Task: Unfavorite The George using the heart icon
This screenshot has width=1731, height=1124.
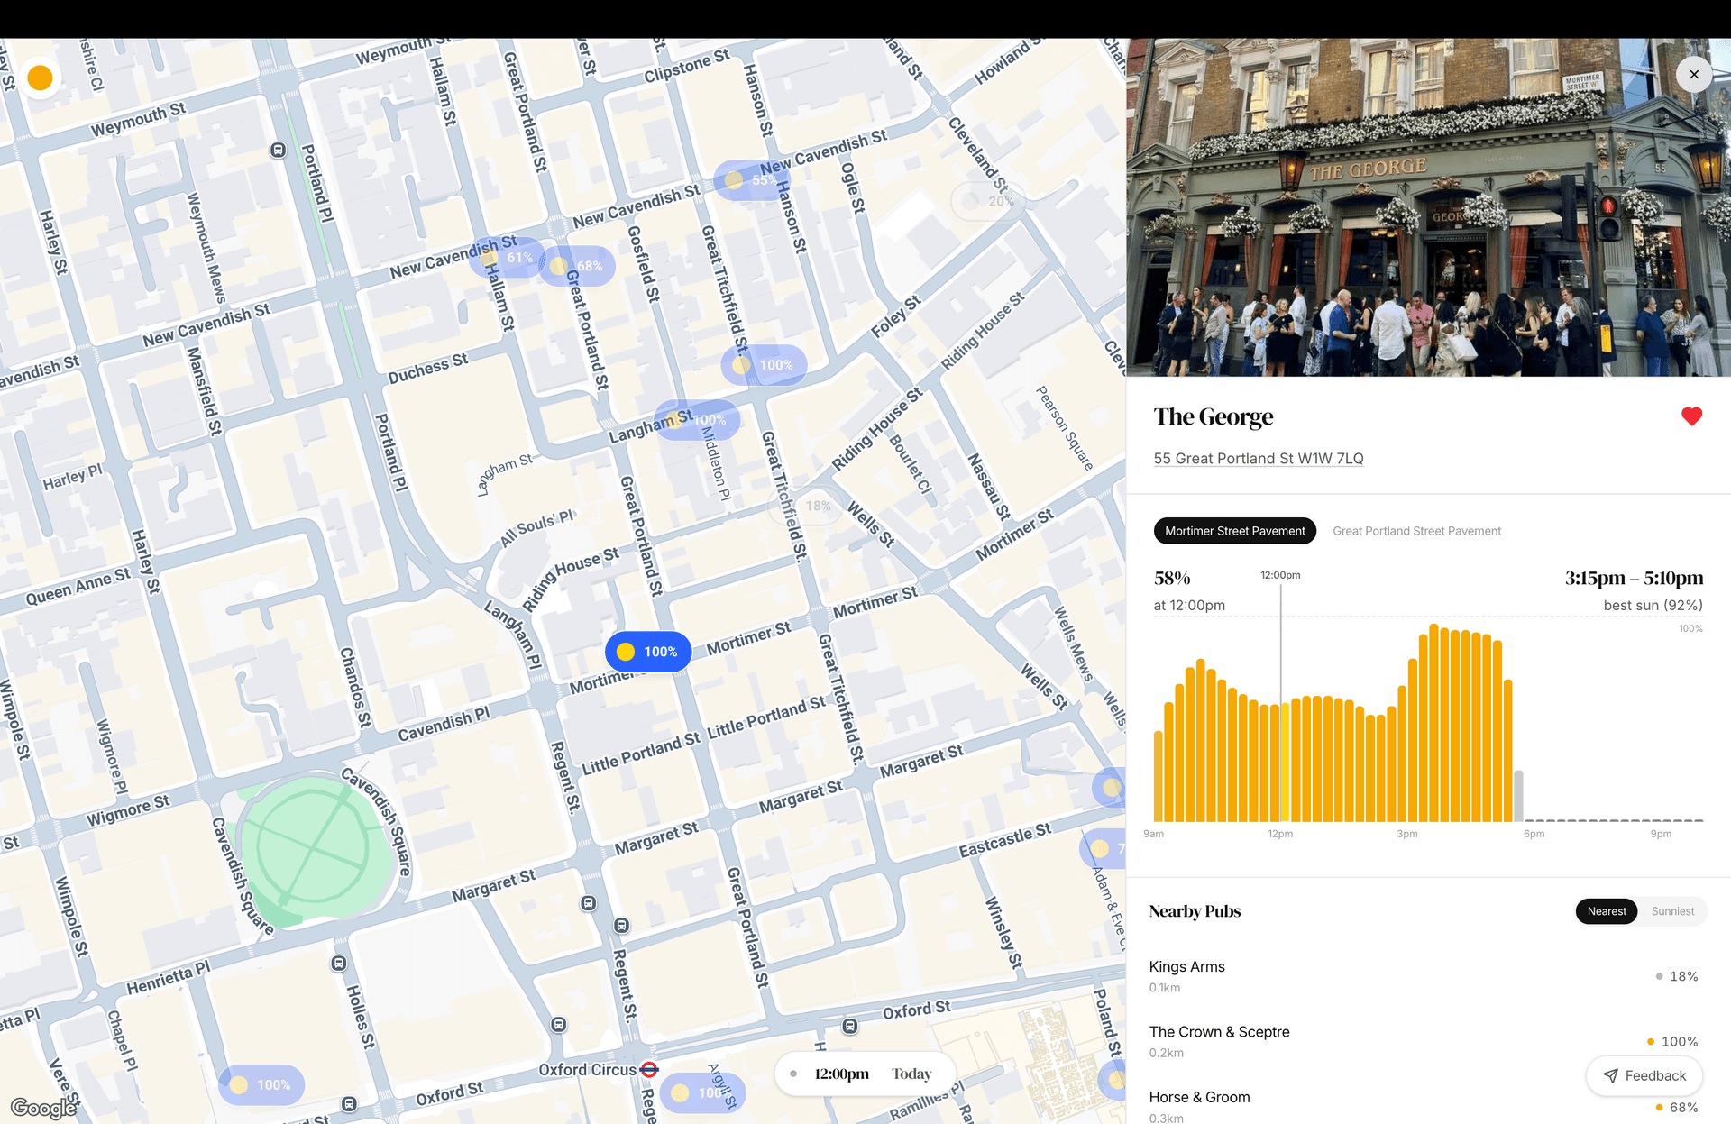Action: [1691, 416]
